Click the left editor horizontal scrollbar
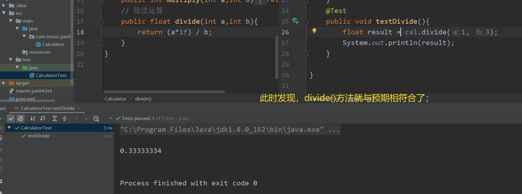This screenshot has height=194, width=522. point(164,92)
